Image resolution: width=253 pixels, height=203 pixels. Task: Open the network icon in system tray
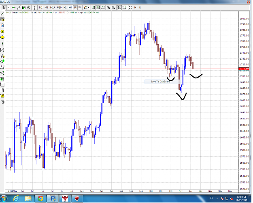(227, 199)
